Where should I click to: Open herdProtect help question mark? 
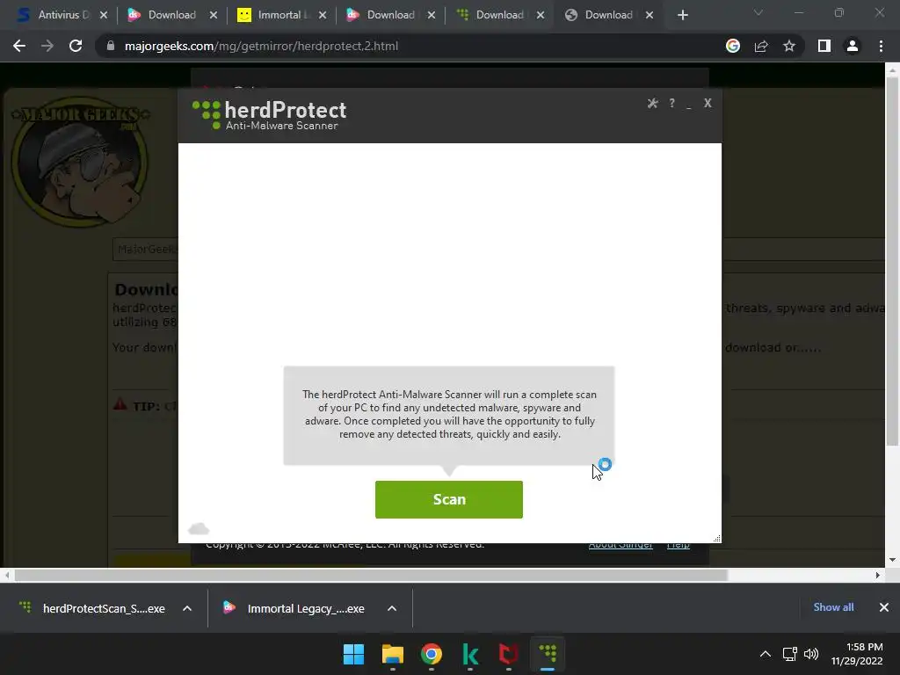click(671, 104)
